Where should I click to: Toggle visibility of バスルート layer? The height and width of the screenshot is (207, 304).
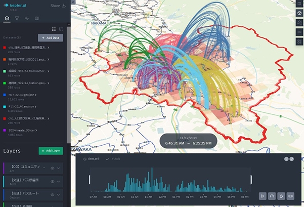tap(52, 194)
